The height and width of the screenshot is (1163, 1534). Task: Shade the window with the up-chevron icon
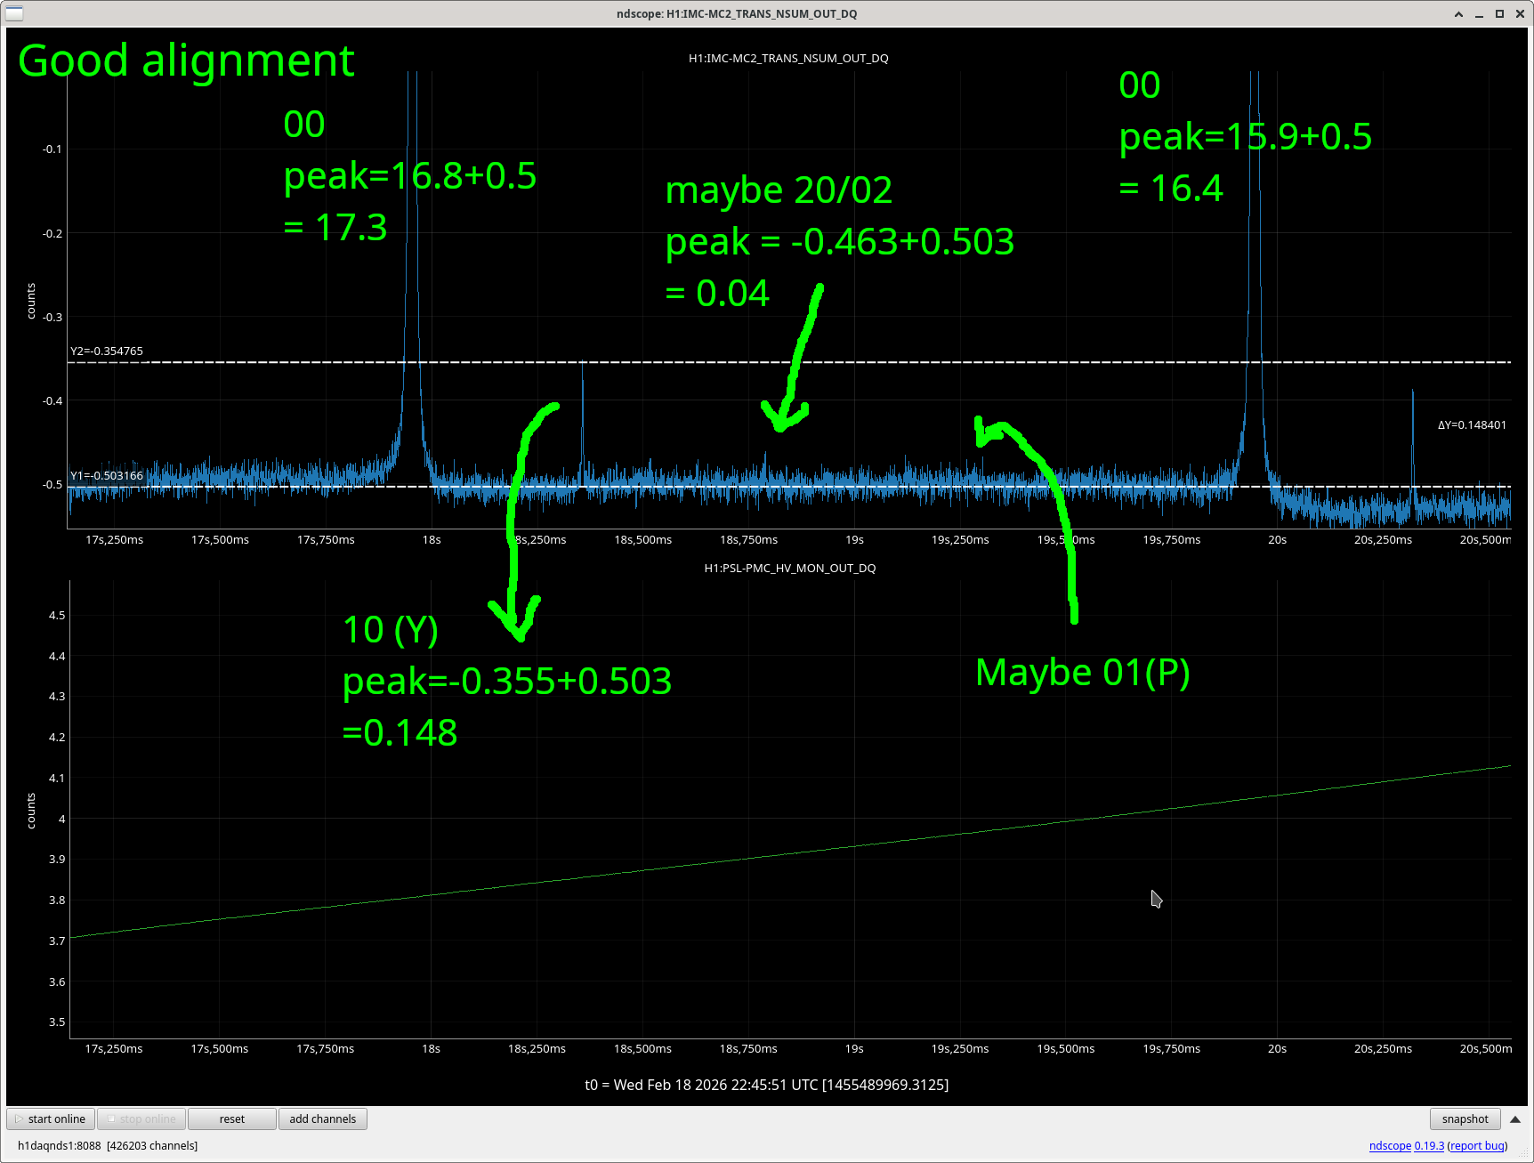(1458, 14)
